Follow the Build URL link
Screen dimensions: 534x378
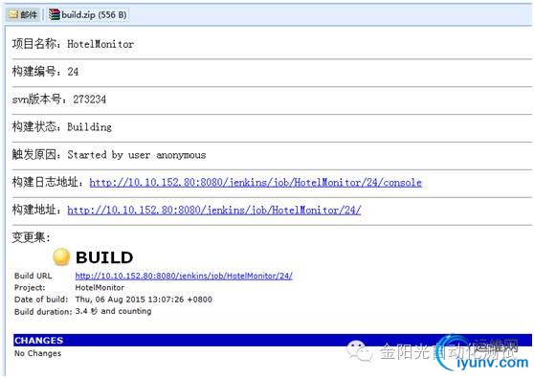(x=184, y=276)
